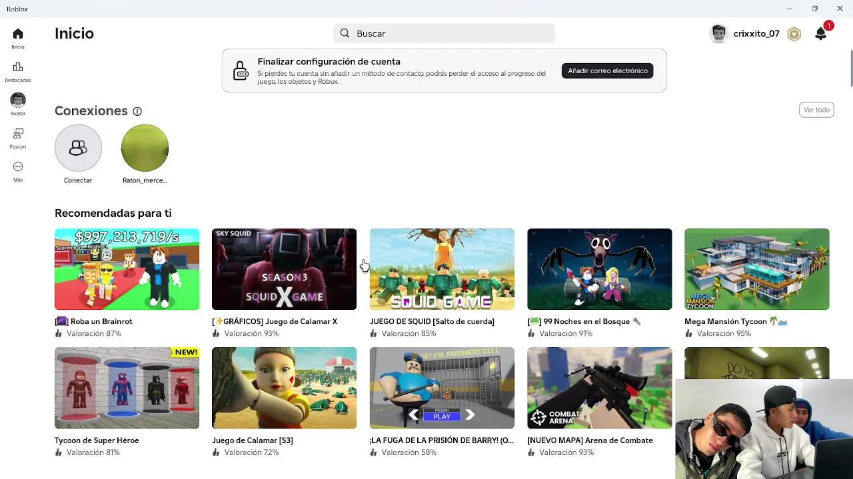Open the Arena de Combate thumbnail
This screenshot has width=853, height=479.
click(x=599, y=388)
